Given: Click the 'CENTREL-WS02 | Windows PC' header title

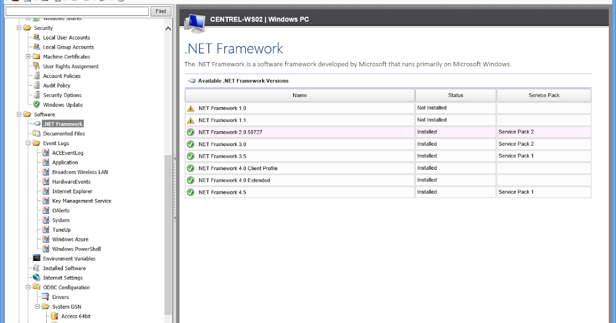Looking at the screenshot, I should (260, 19).
